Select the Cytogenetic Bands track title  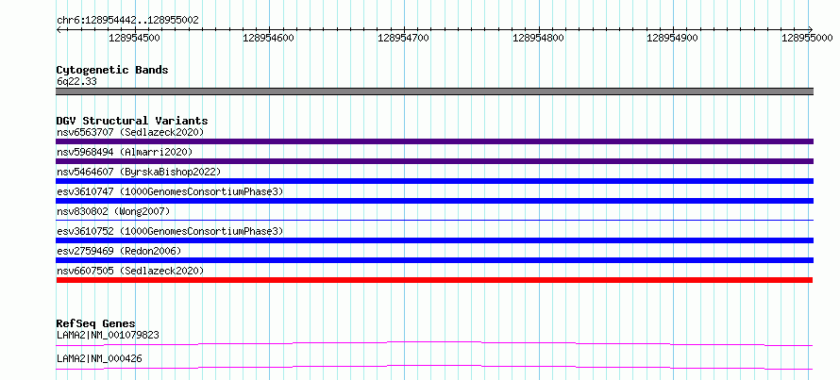point(112,70)
